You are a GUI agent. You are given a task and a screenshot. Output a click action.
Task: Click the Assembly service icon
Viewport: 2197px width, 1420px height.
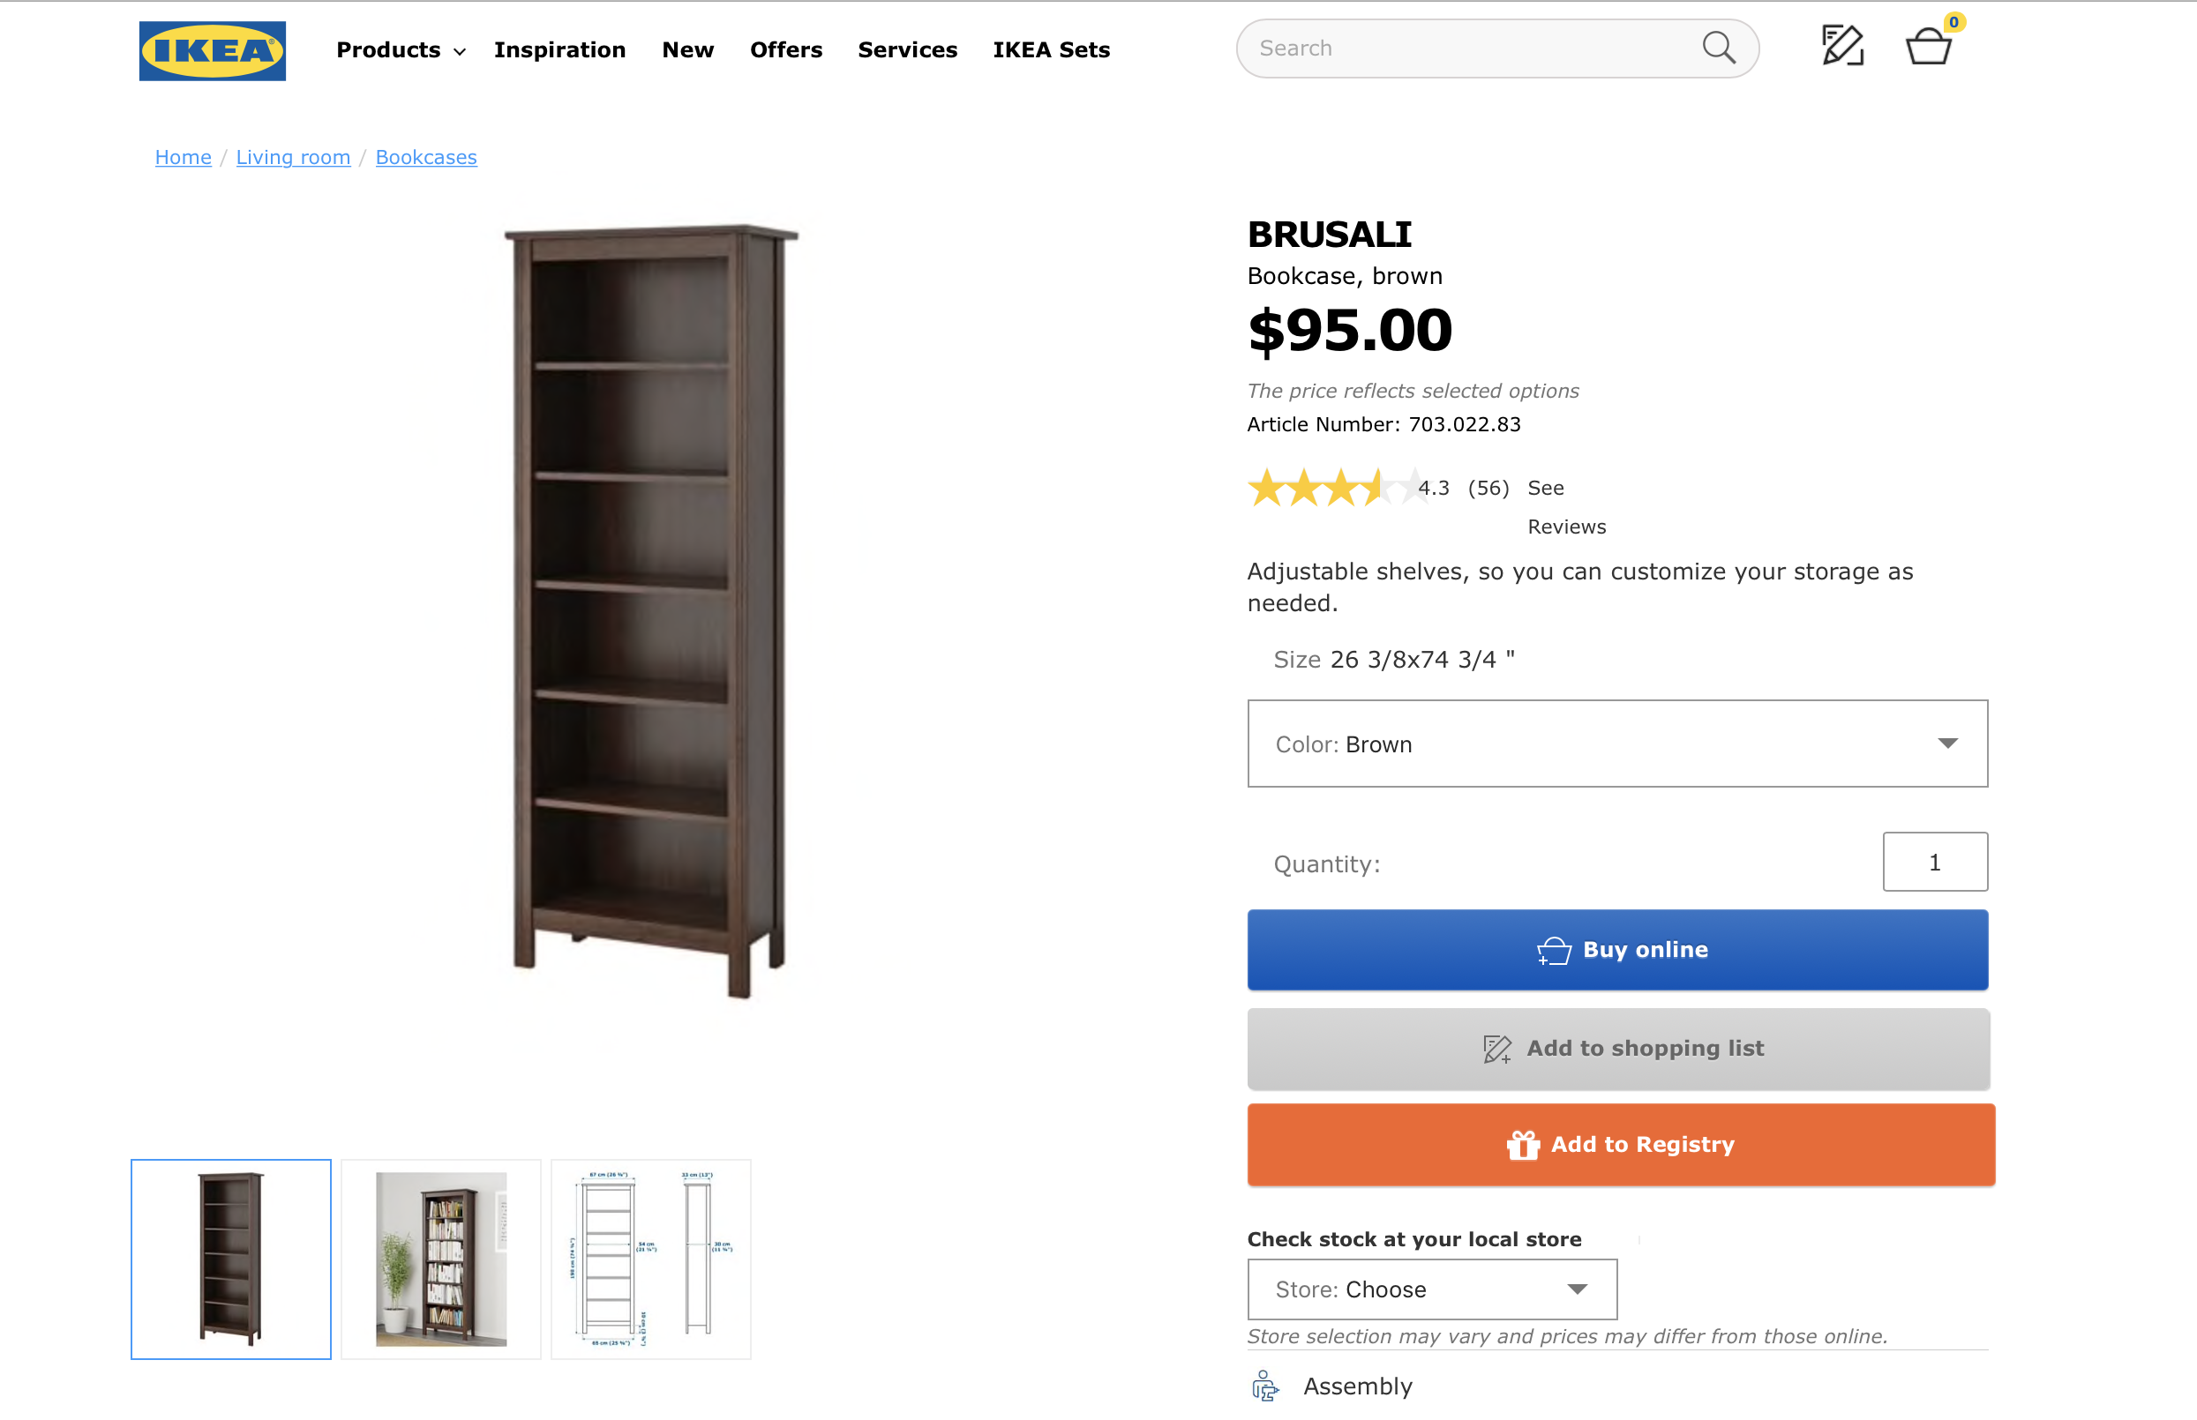[x=1265, y=1386]
